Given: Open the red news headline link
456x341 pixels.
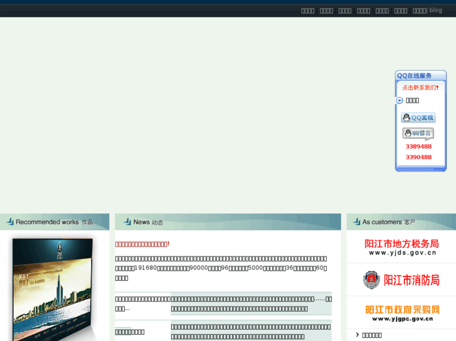Looking at the screenshot, I should coord(142,245).
